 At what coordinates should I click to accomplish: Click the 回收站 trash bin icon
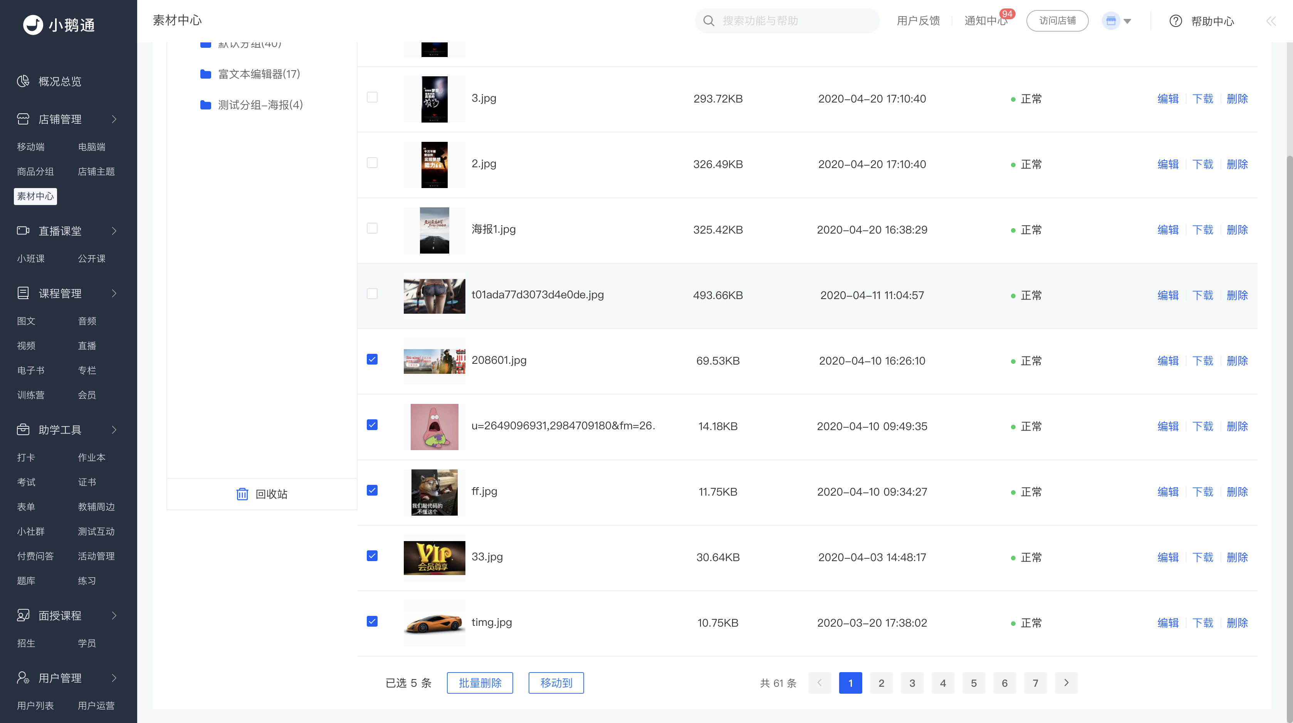pos(242,494)
